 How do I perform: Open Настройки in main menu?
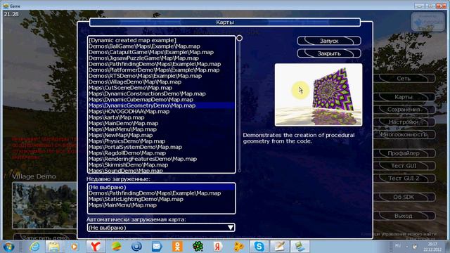(x=404, y=122)
